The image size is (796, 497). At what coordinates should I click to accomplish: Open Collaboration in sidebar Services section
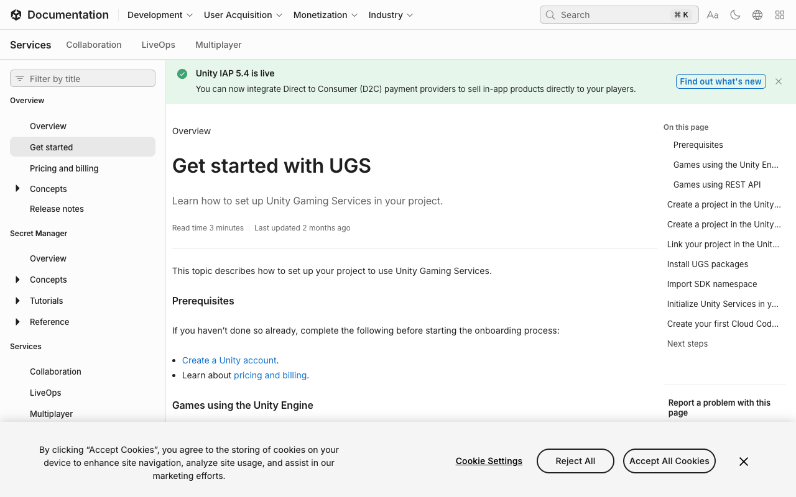click(x=55, y=372)
